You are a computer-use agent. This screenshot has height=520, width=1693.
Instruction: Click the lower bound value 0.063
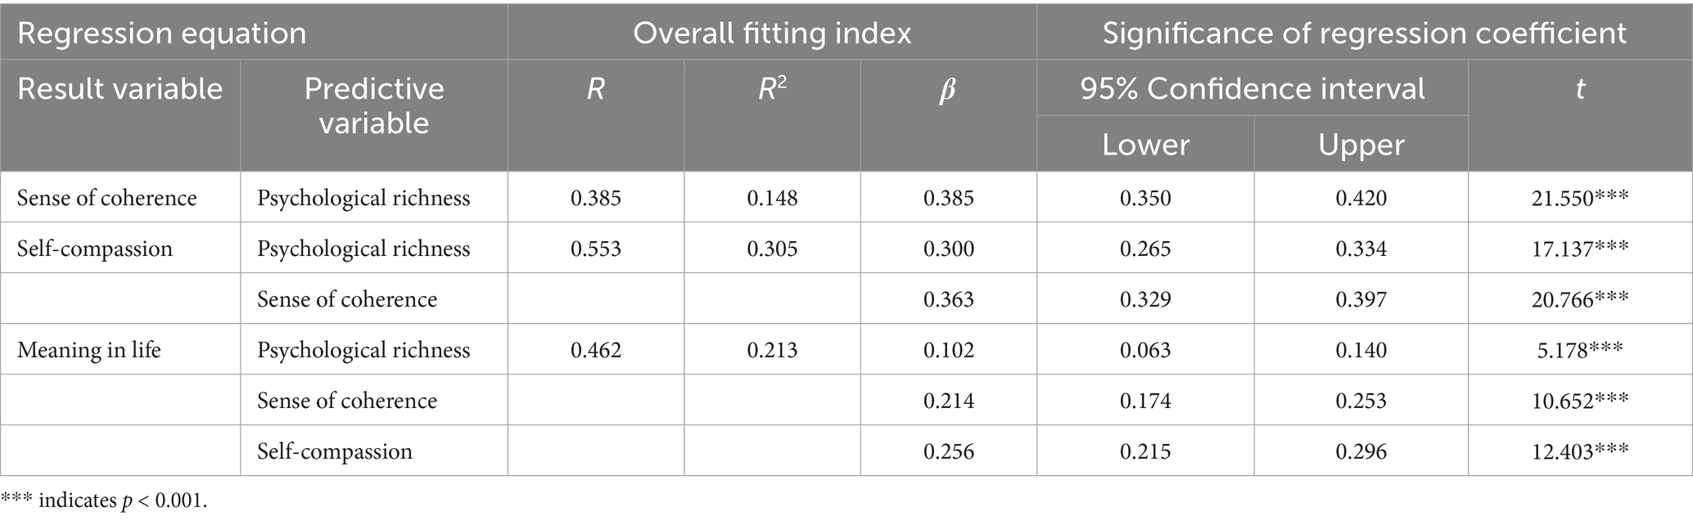coord(1145,350)
